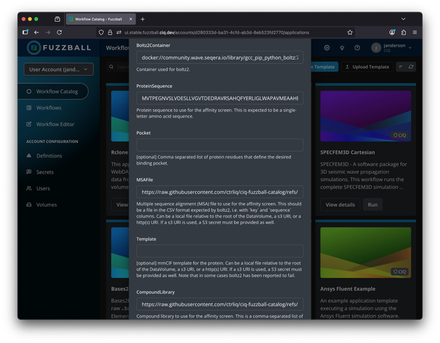Click the Workflow Catalog hexagon icon
This screenshot has width=440, height=343.
(x=28, y=92)
